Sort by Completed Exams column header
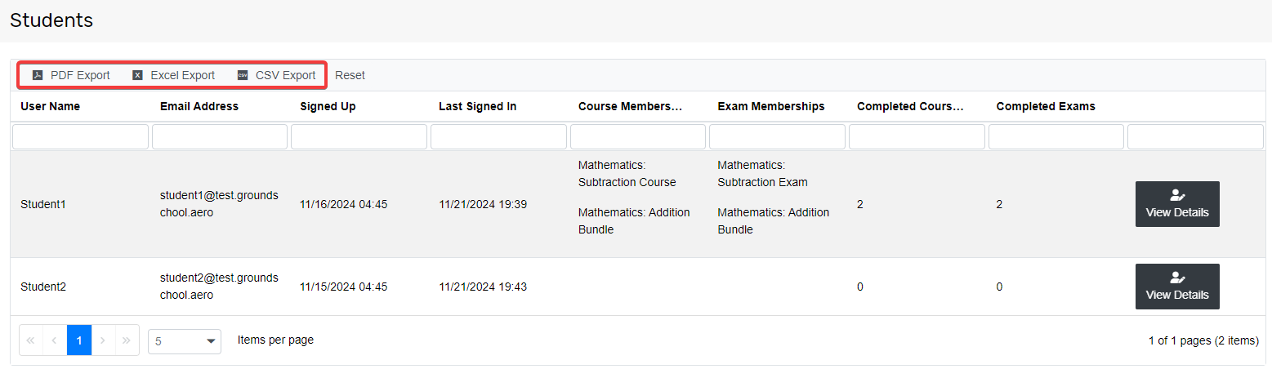 coord(1046,106)
